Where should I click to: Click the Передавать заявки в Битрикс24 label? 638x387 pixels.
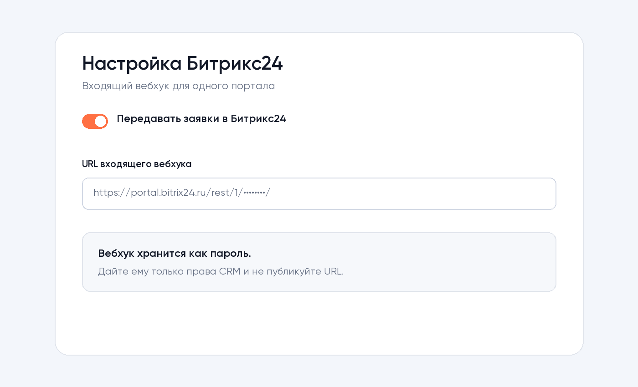click(x=201, y=119)
